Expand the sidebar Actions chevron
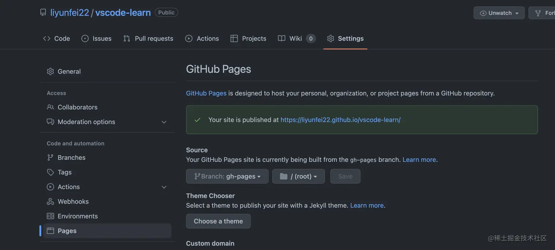555x250 pixels. point(164,187)
